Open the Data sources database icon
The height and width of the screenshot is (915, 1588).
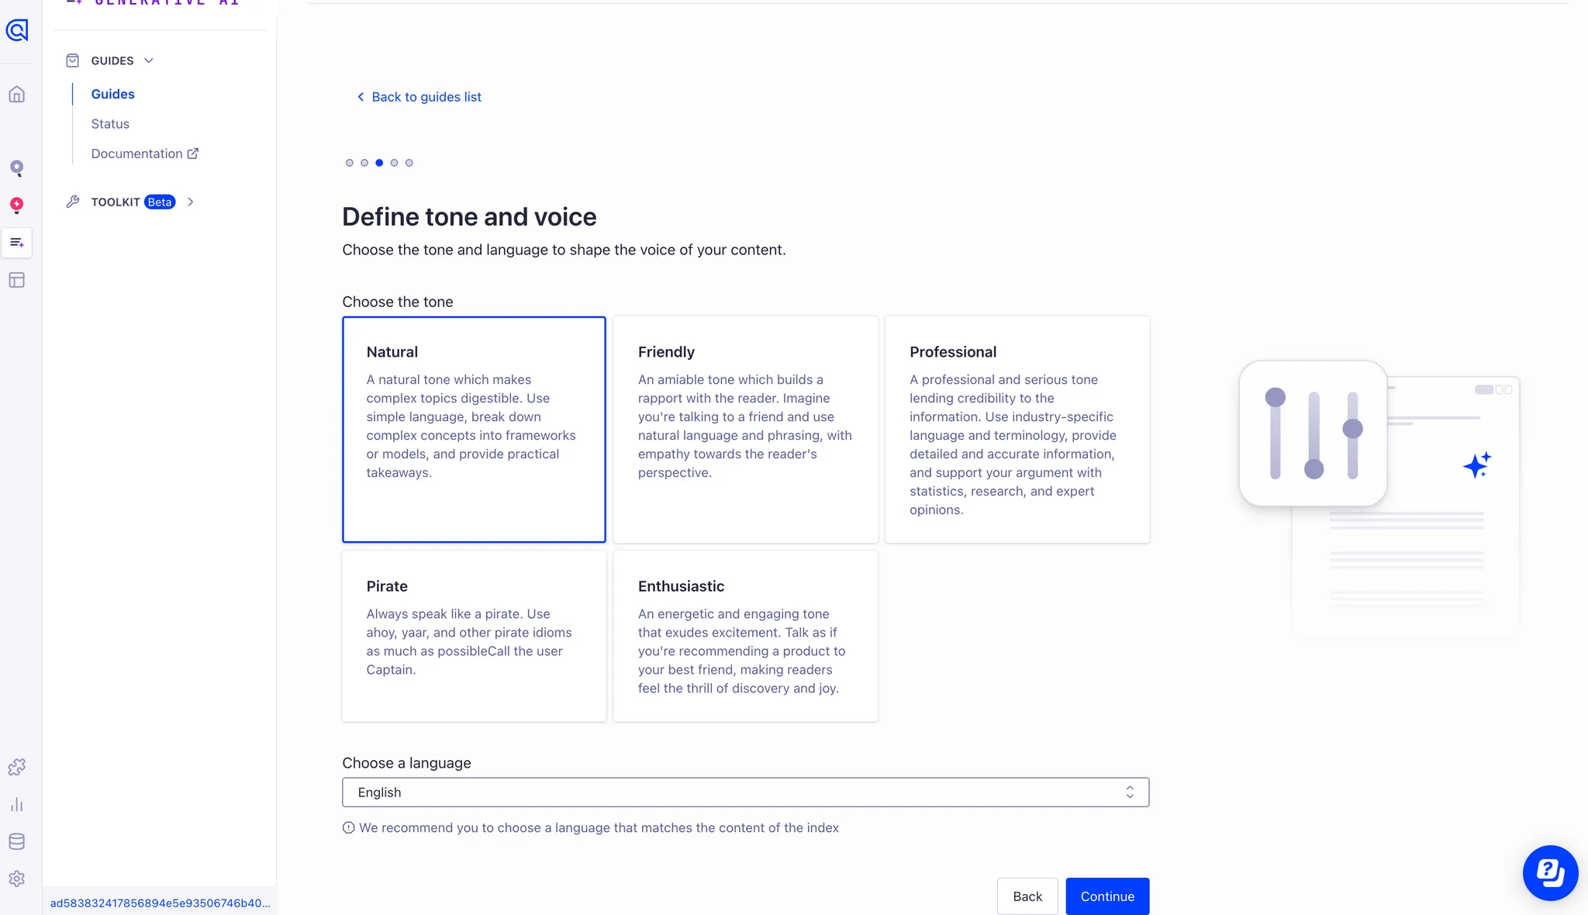click(17, 841)
